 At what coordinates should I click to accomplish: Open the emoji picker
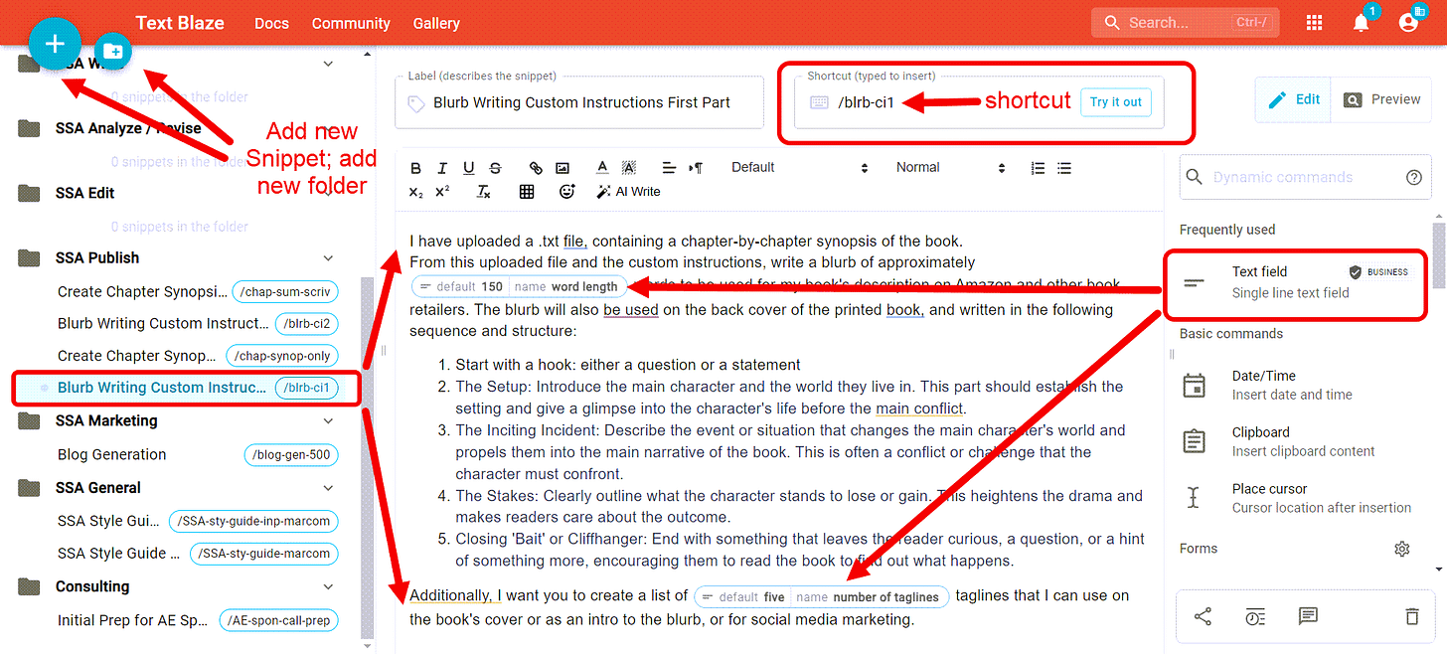(x=567, y=192)
